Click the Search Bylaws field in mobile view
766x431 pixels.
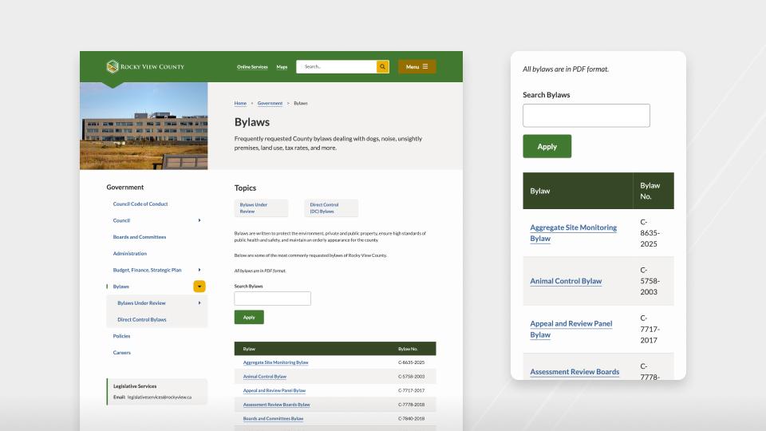(586, 115)
